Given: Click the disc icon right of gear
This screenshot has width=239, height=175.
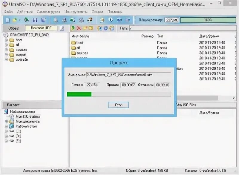Looking at the screenshot, I should coord(112,28).
